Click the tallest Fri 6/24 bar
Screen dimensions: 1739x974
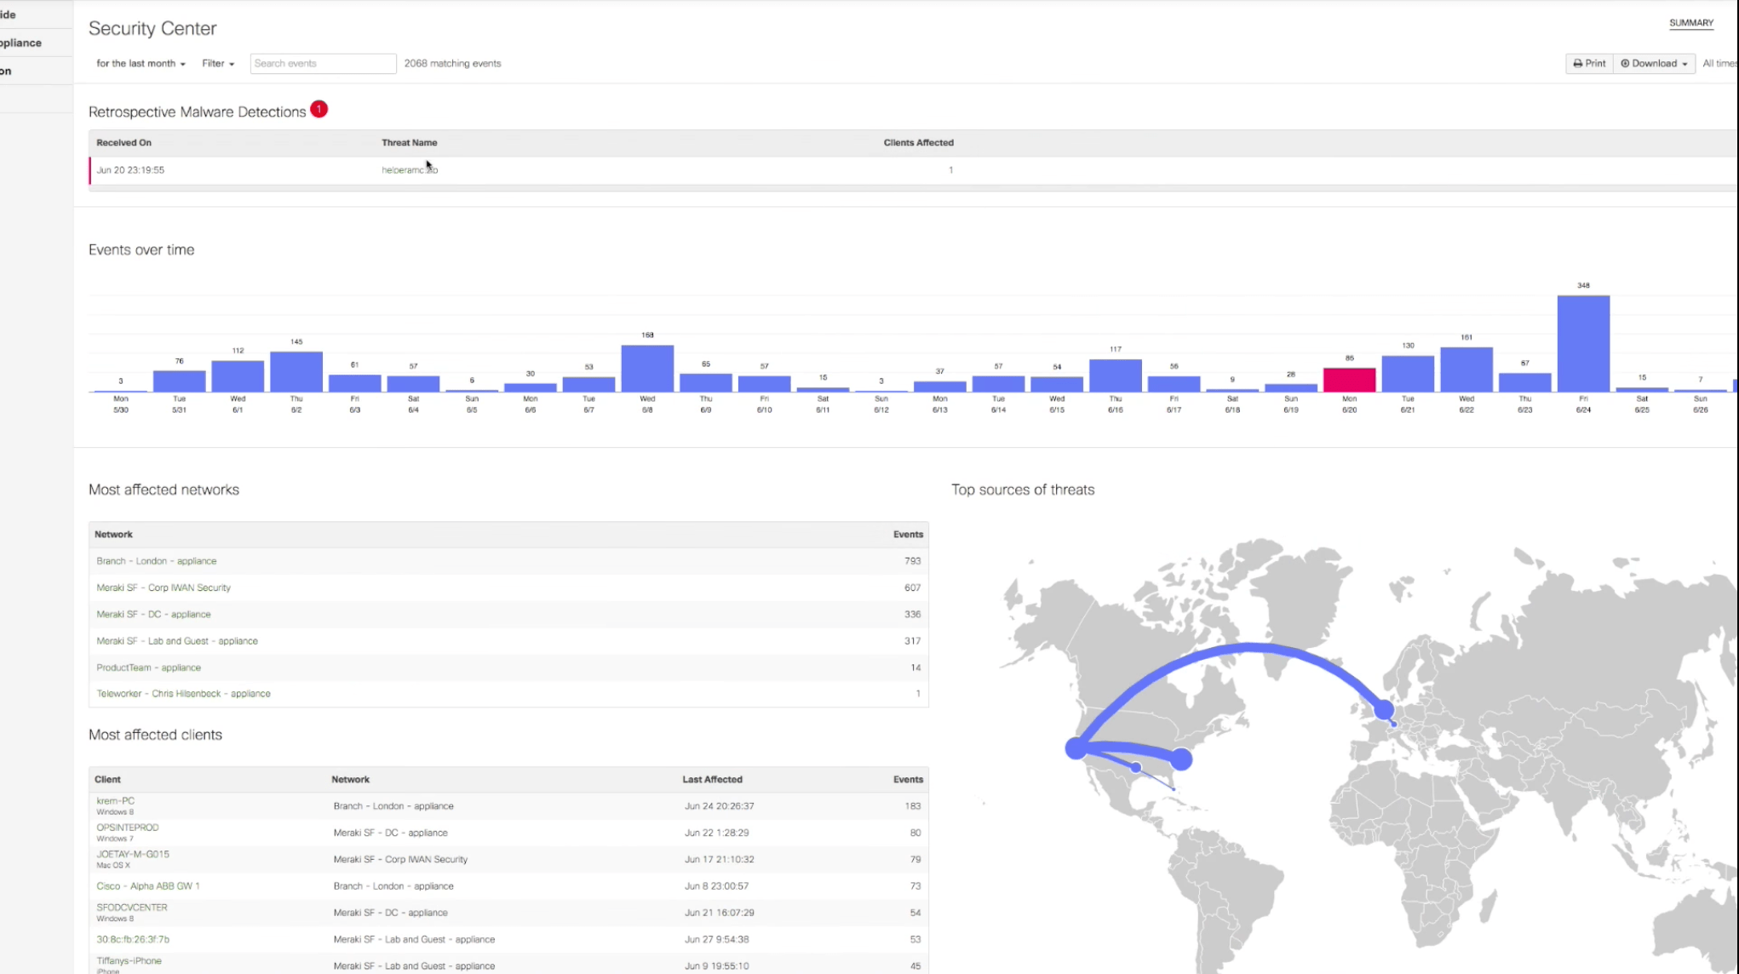[1583, 344]
